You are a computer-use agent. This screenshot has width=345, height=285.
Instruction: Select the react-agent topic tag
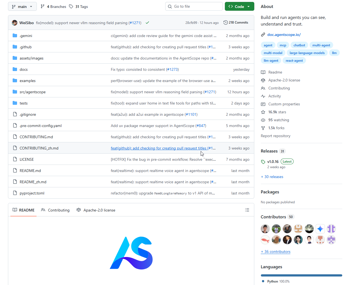[294, 61]
